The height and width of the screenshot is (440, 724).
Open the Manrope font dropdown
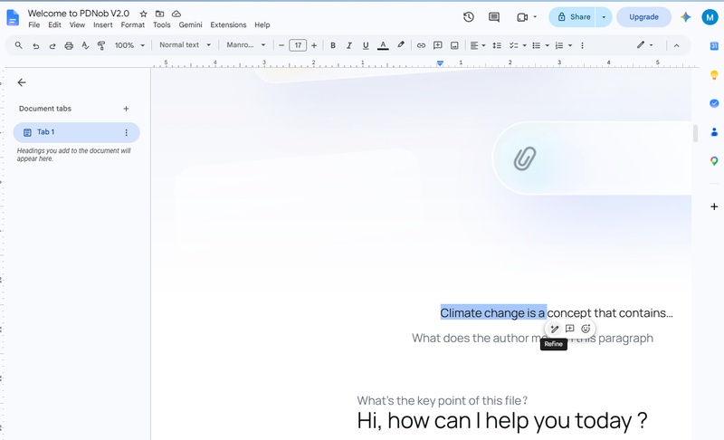pyautogui.click(x=245, y=44)
